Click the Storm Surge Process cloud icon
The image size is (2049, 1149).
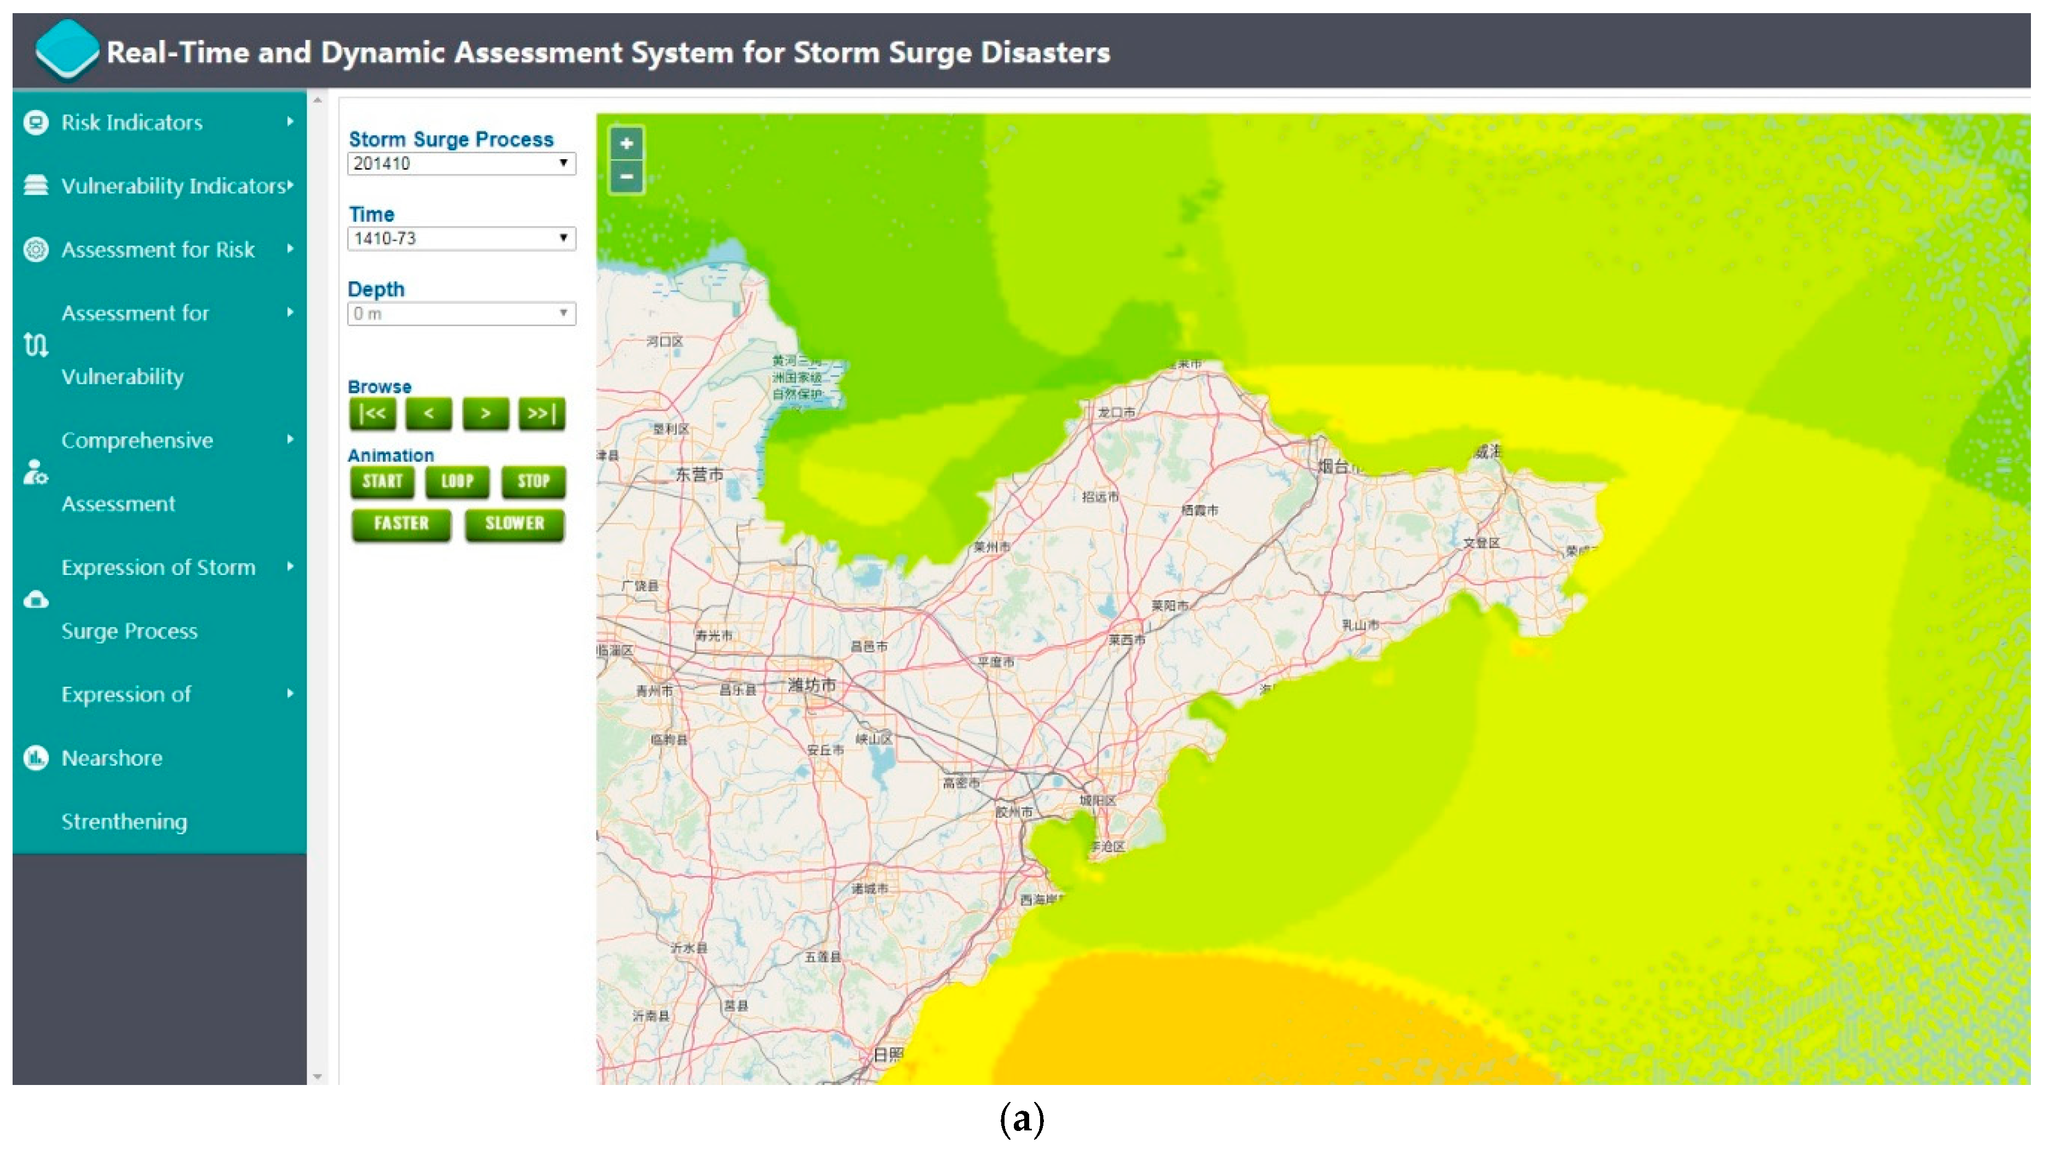pos(36,600)
